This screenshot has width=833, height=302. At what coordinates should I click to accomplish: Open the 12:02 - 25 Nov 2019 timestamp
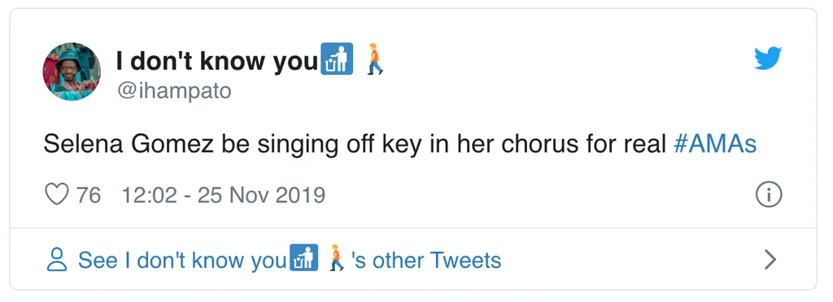[223, 195]
